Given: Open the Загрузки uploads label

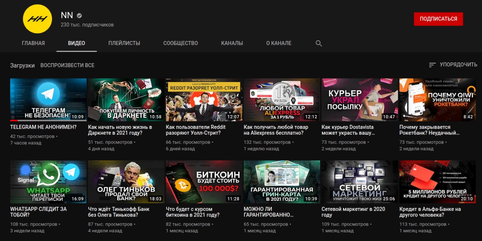Looking at the screenshot, I should pos(22,65).
